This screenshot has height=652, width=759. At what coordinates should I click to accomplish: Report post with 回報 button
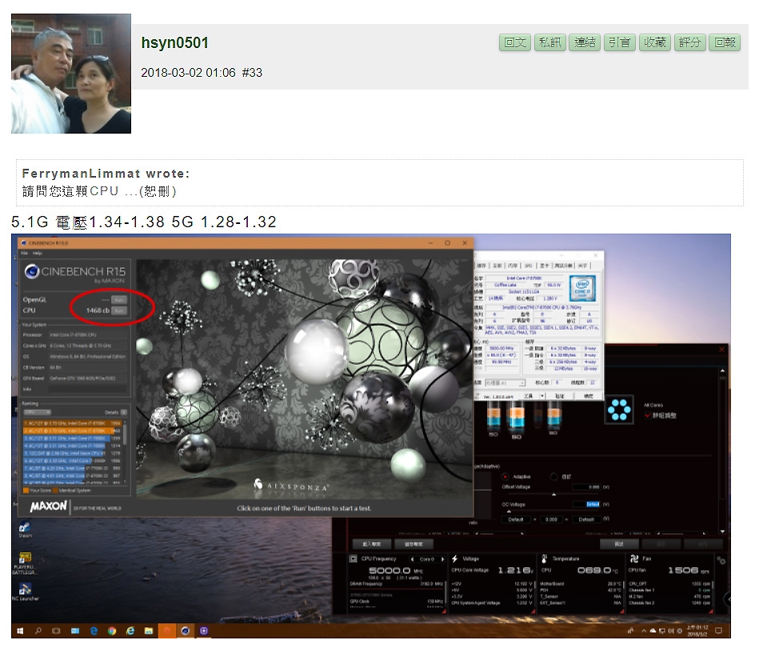tap(725, 42)
